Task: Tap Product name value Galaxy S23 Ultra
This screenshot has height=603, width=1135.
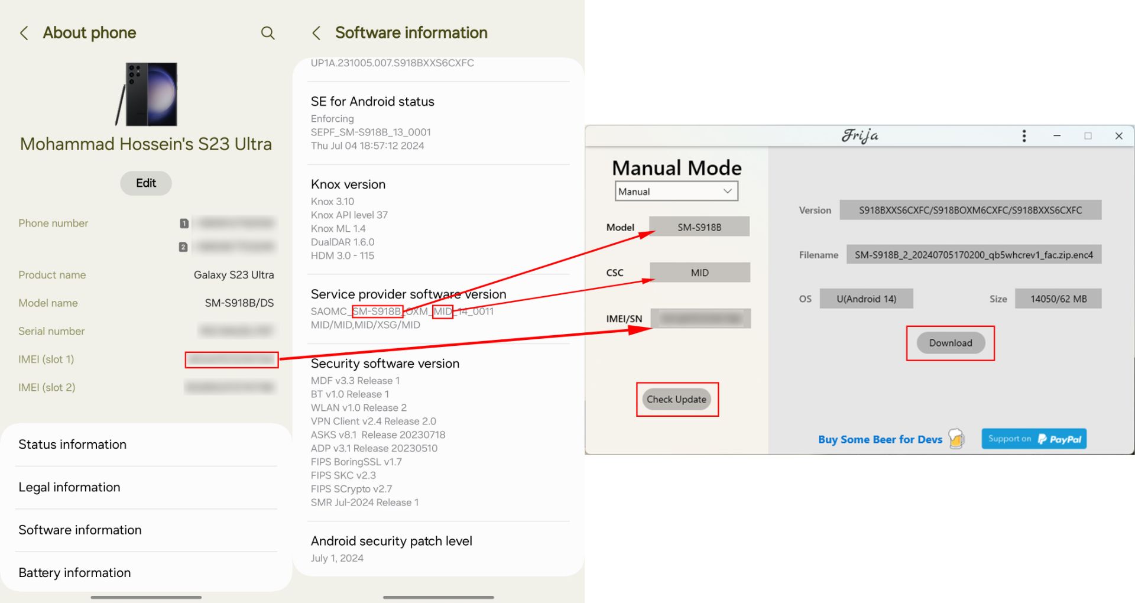Action: coord(234,275)
